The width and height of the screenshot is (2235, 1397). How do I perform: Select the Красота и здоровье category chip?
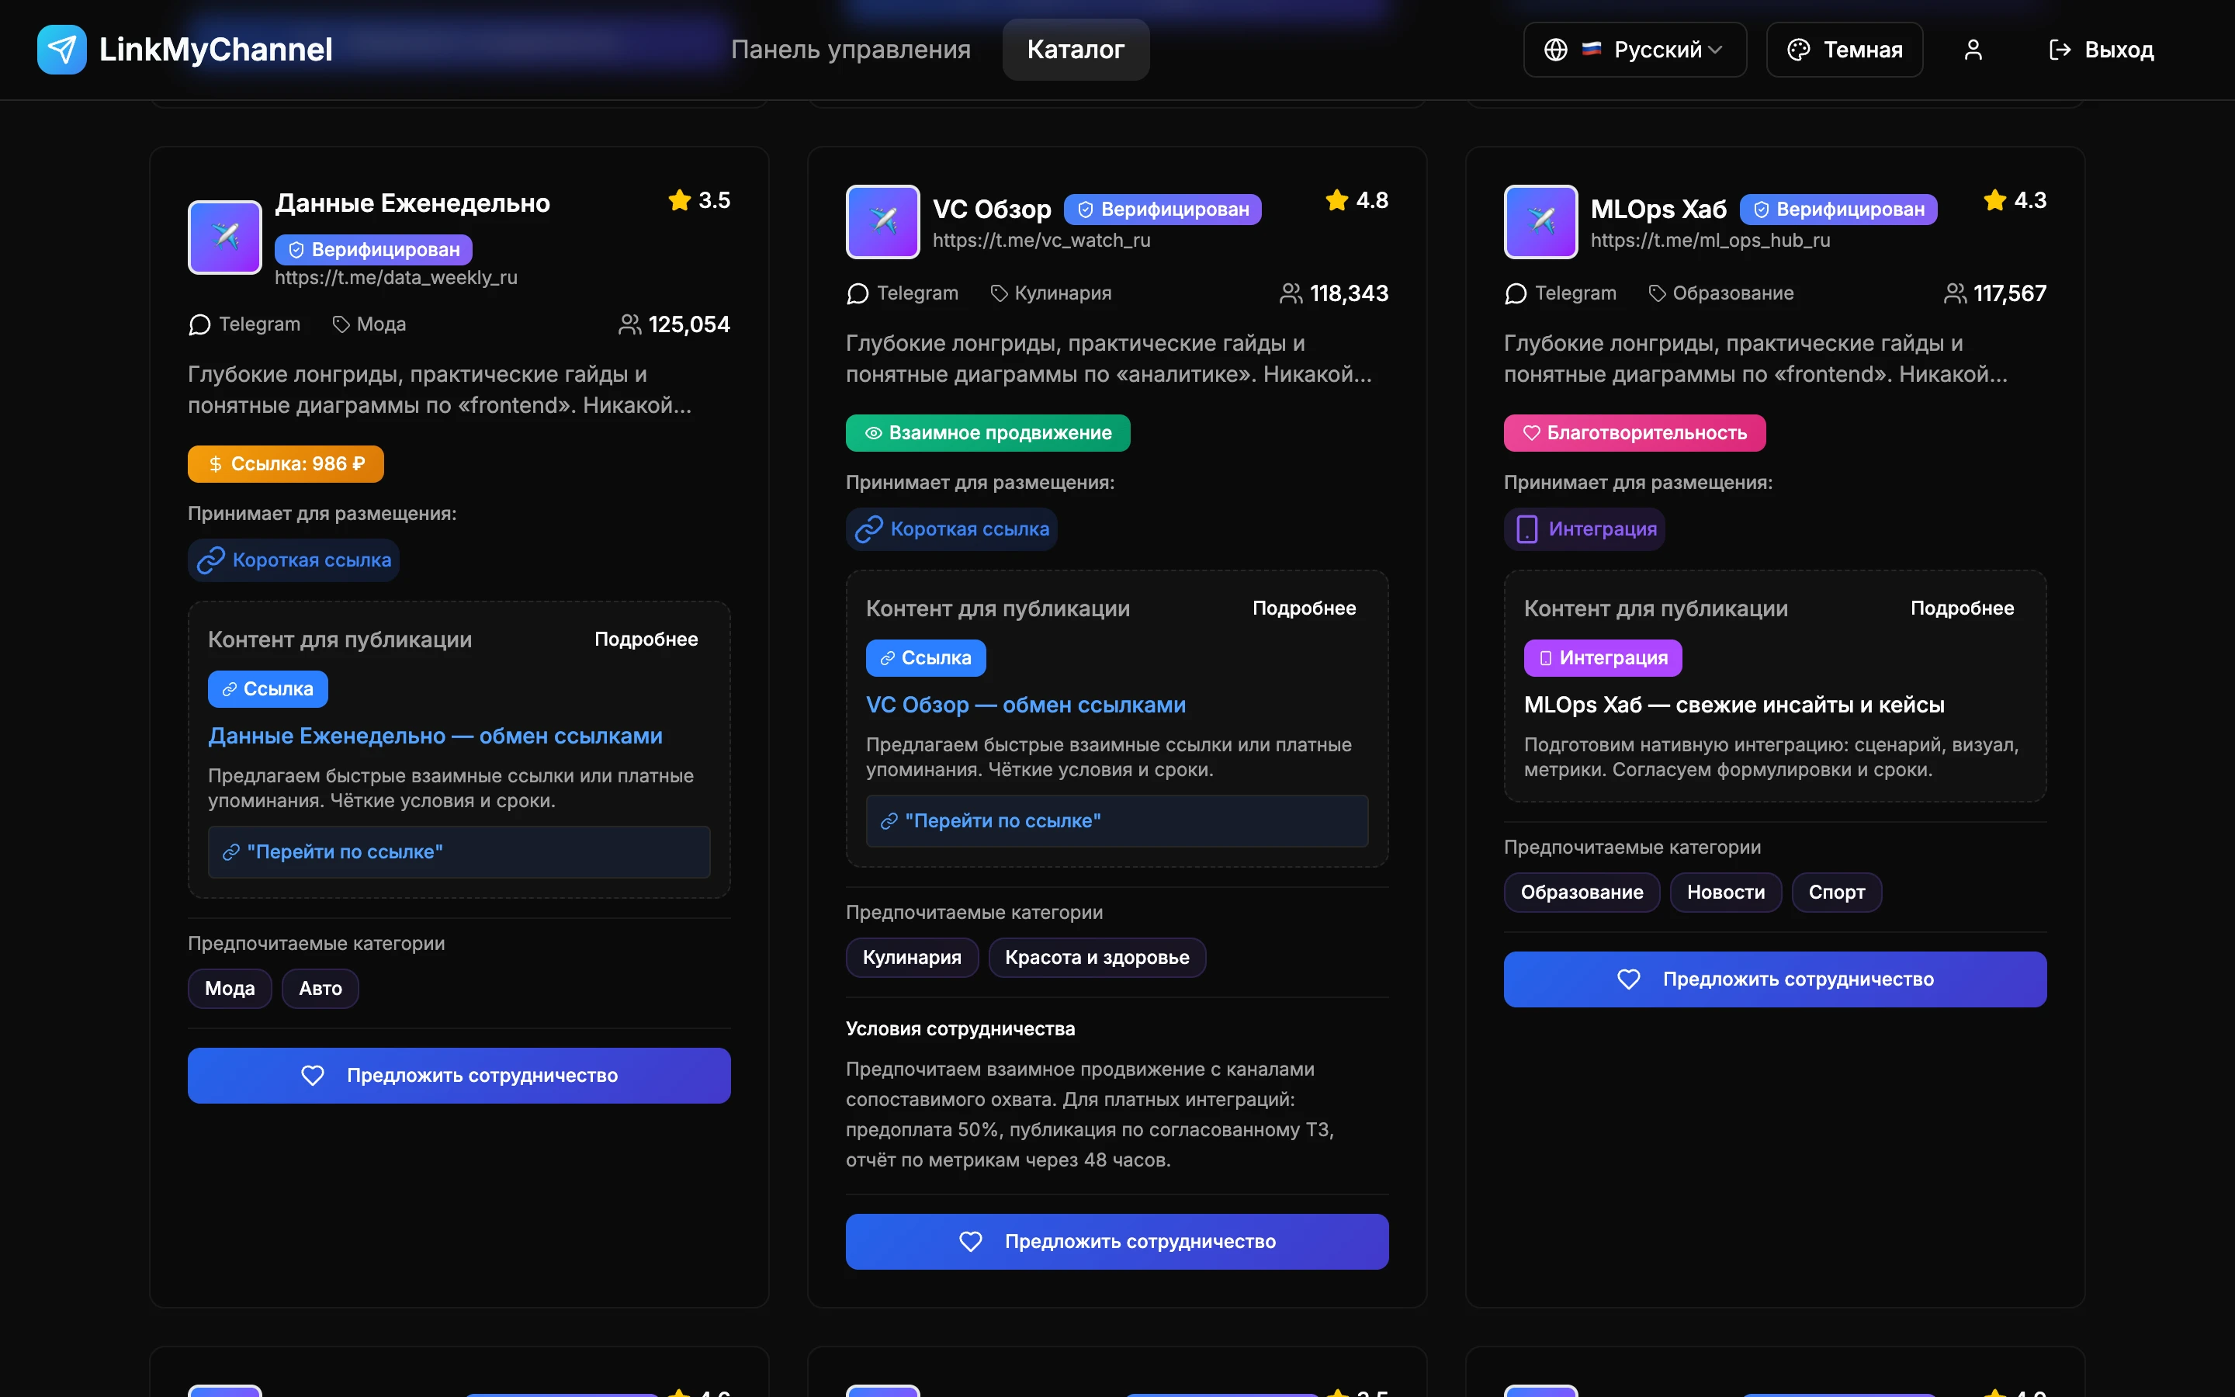1097,957
